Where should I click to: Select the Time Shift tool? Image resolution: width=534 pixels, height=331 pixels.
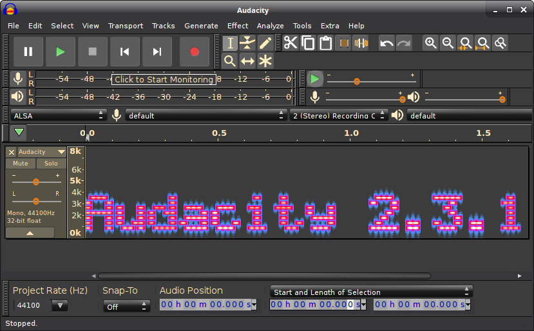(247, 61)
